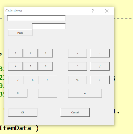Click the Paste button

[x=20, y=33]
